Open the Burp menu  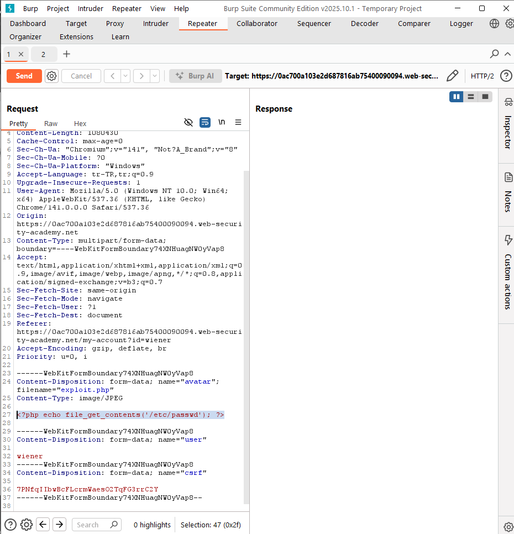[x=30, y=8]
